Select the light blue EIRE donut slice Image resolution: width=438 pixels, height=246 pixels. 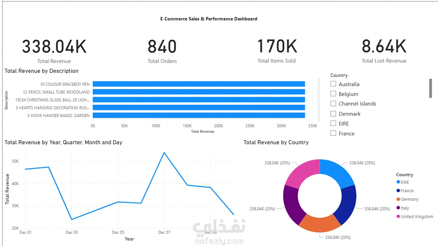point(337,172)
